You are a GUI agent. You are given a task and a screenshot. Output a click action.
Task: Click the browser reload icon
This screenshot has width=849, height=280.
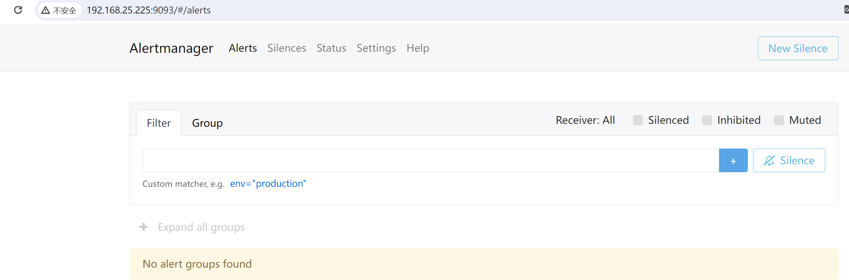click(18, 10)
